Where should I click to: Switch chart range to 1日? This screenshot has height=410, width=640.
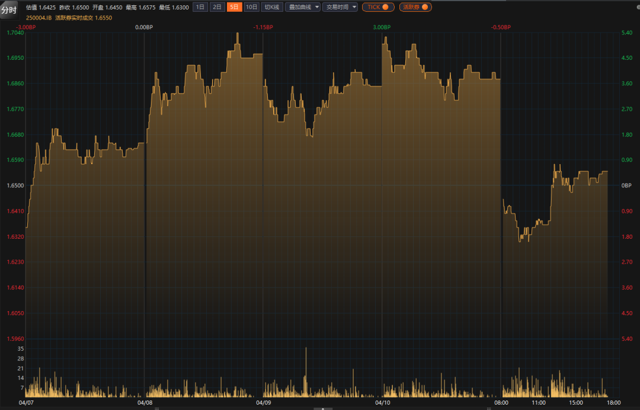[200, 7]
